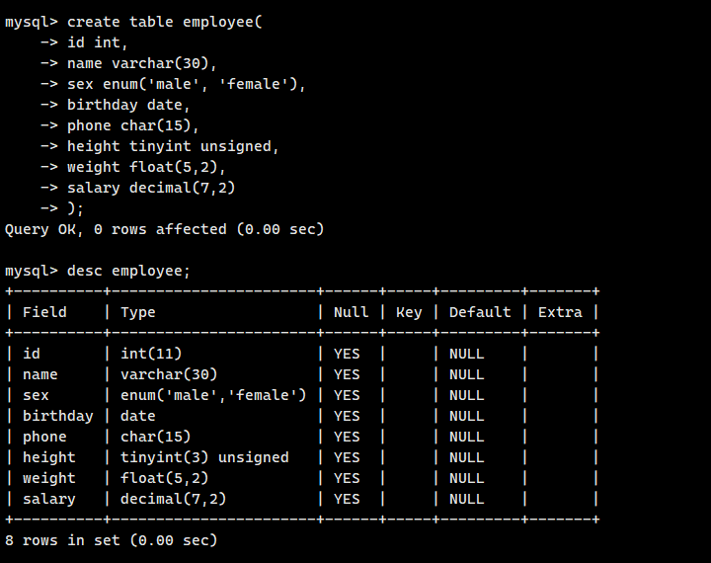The width and height of the screenshot is (711, 563).
Task: Click the closing ');' line of the statement
Action: click(x=75, y=208)
